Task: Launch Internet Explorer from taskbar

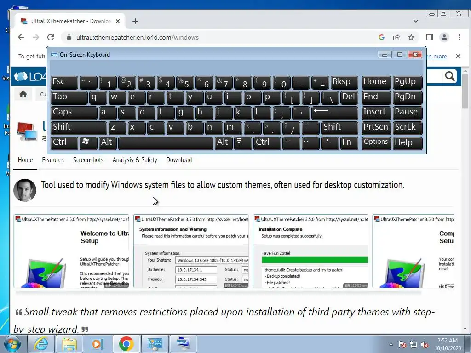Action: point(40,344)
